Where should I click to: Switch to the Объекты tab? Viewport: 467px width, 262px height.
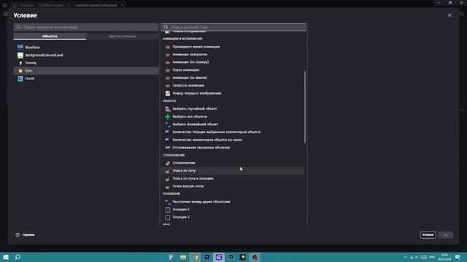point(50,36)
